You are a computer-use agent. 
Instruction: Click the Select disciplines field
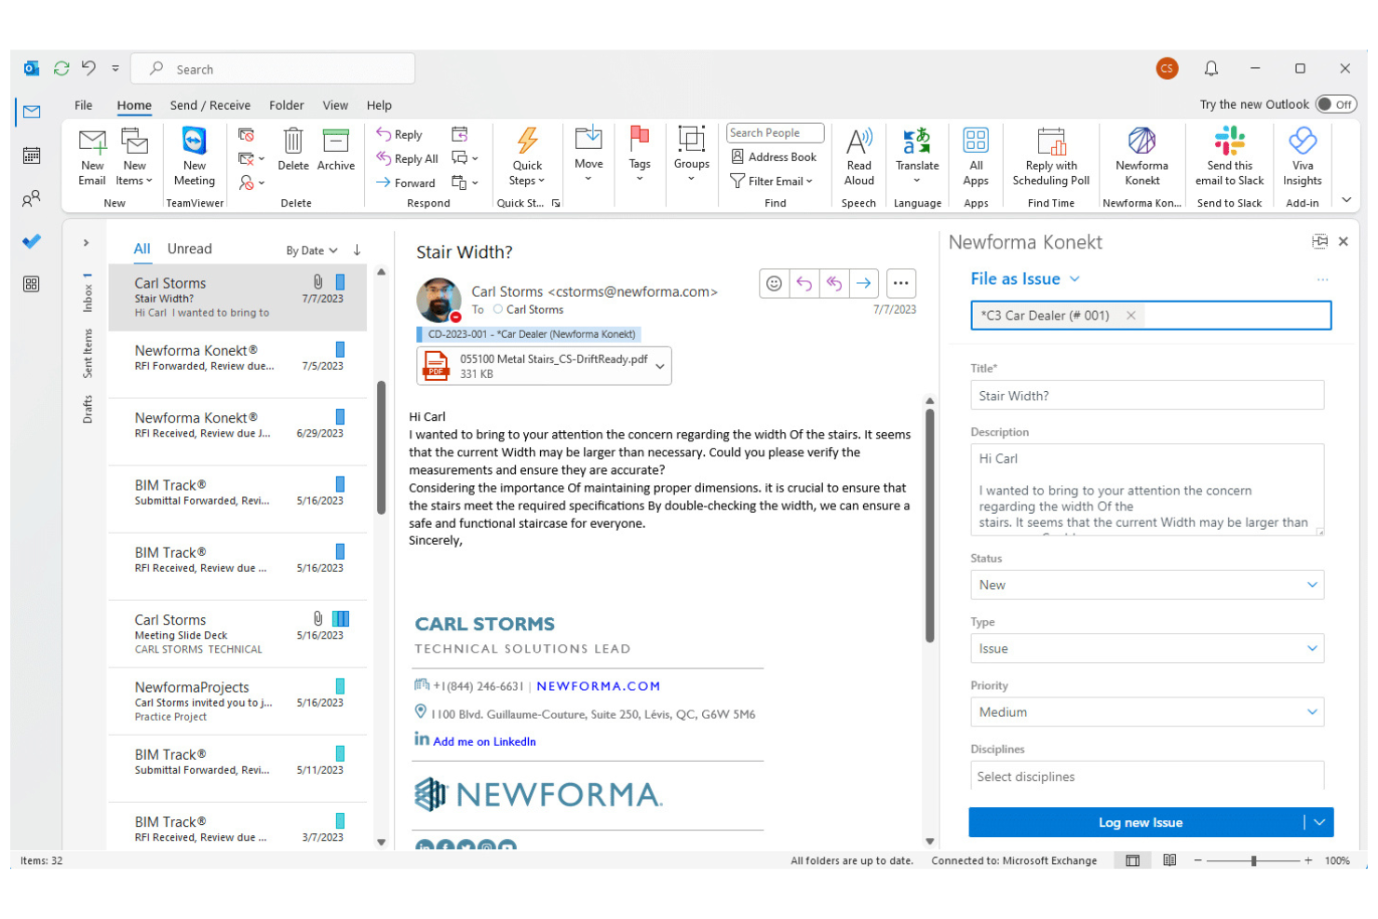[1147, 777]
